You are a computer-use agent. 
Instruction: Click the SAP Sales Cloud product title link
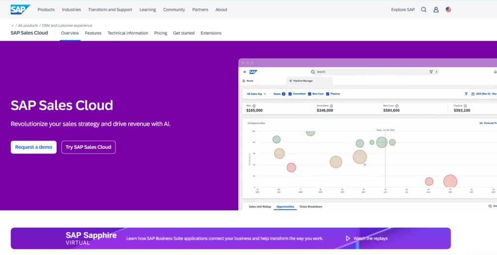point(29,33)
